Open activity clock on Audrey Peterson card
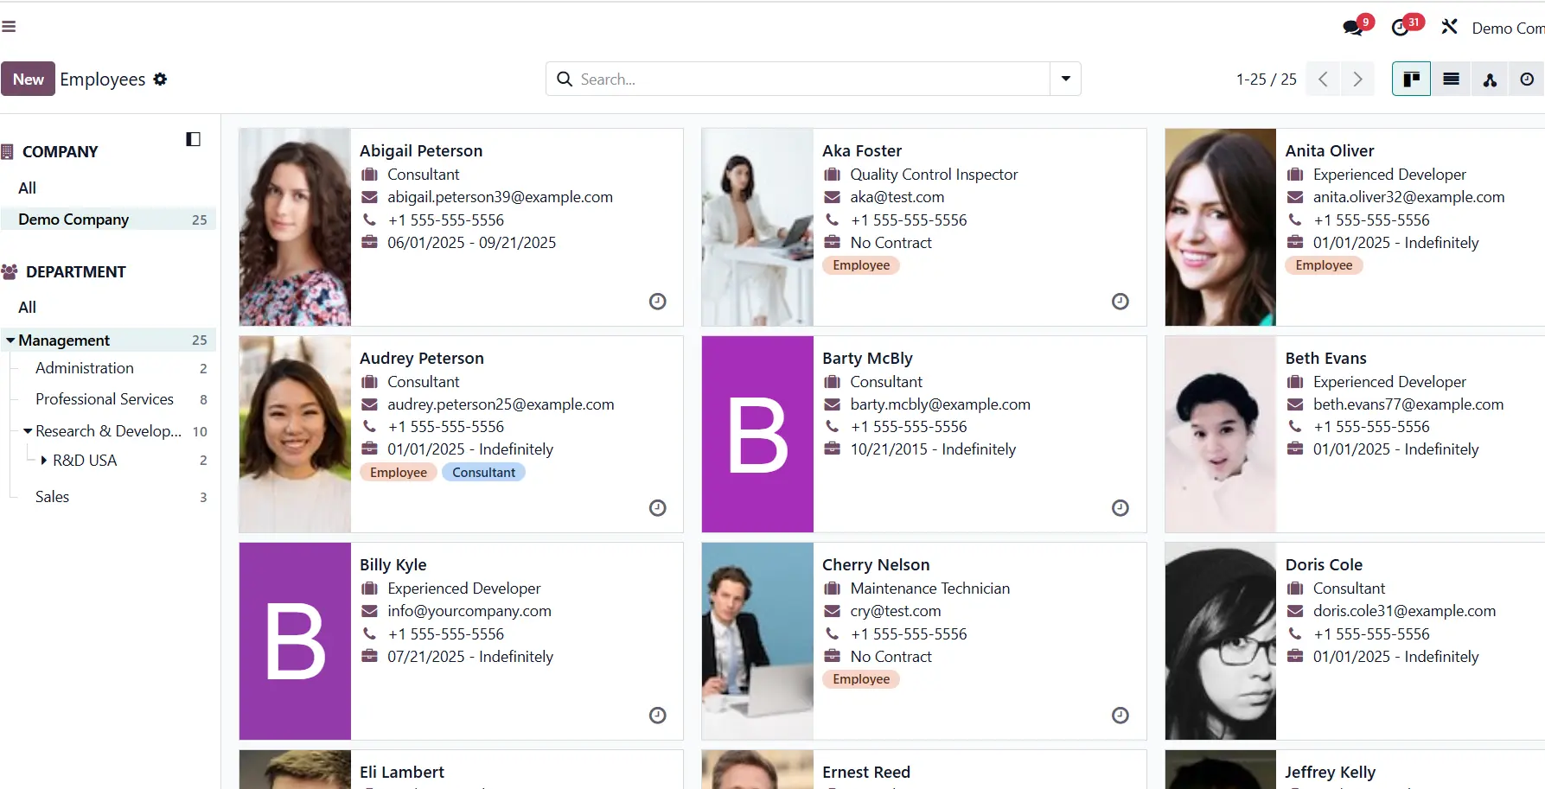Screen dimensions: 1545x789 coord(658,508)
